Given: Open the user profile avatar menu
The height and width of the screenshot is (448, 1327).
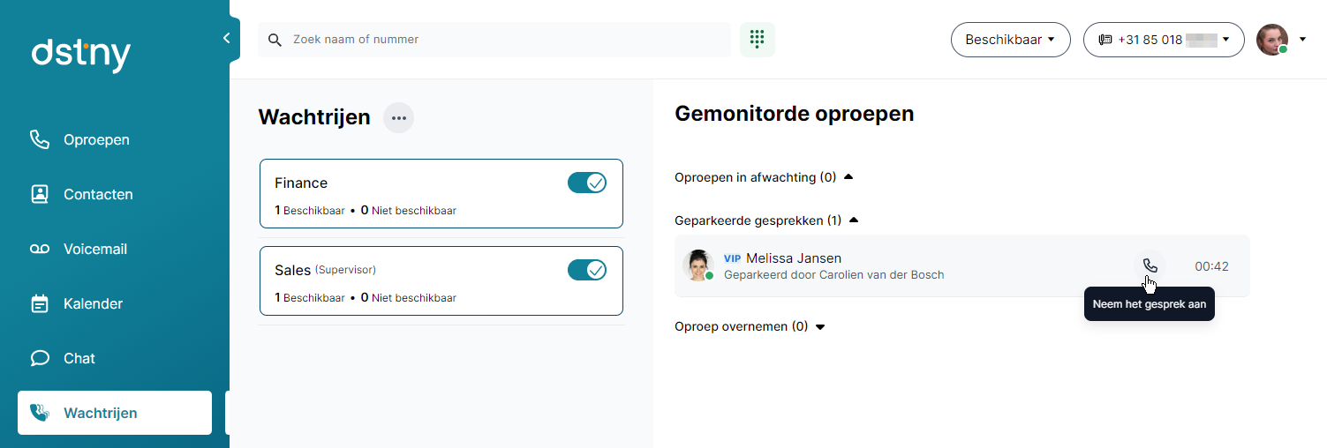Looking at the screenshot, I should point(1273,40).
